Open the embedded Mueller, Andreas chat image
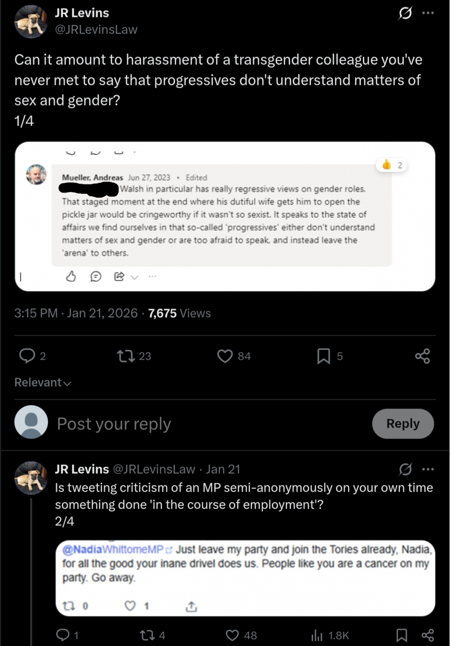Image resolution: width=450 pixels, height=646 pixels. coord(225,216)
